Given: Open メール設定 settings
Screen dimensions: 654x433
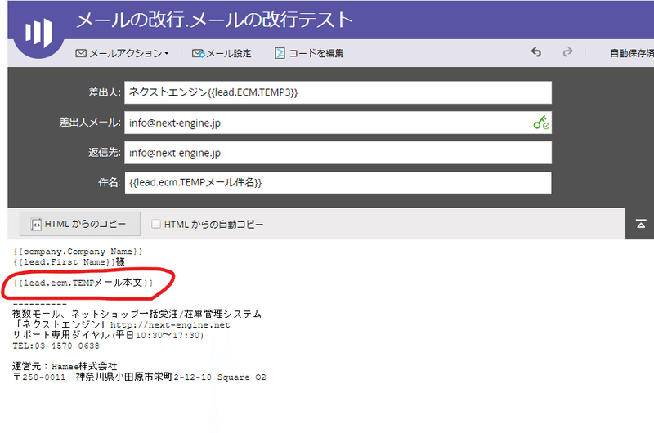Looking at the screenshot, I should tap(222, 53).
